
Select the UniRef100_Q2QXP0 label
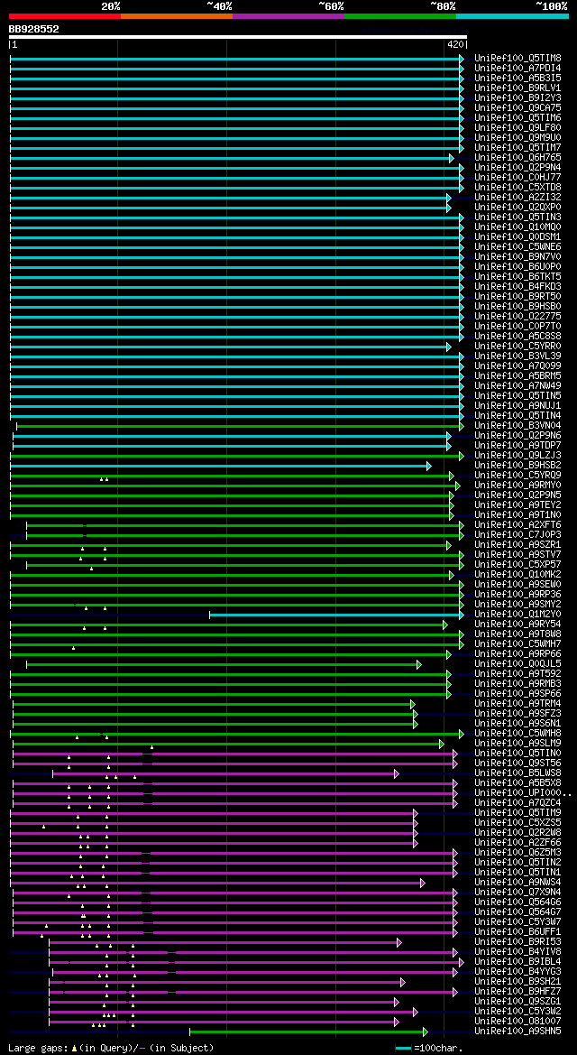click(x=517, y=208)
